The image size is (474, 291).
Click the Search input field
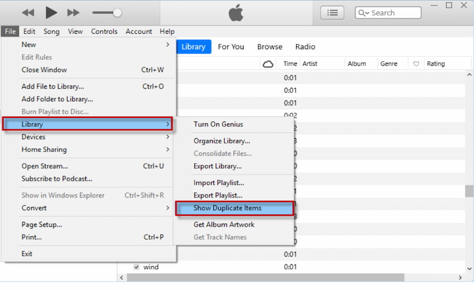click(388, 12)
